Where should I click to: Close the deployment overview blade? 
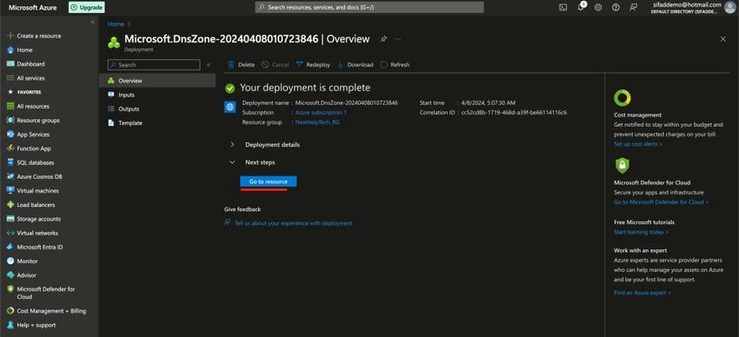tap(723, 39)
